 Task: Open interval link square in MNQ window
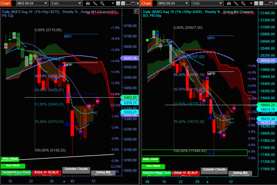click(x=261, y=3)
